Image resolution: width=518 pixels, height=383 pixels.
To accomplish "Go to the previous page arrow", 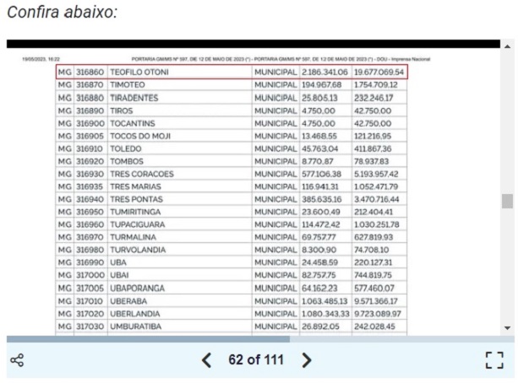I will click(205, 360).
